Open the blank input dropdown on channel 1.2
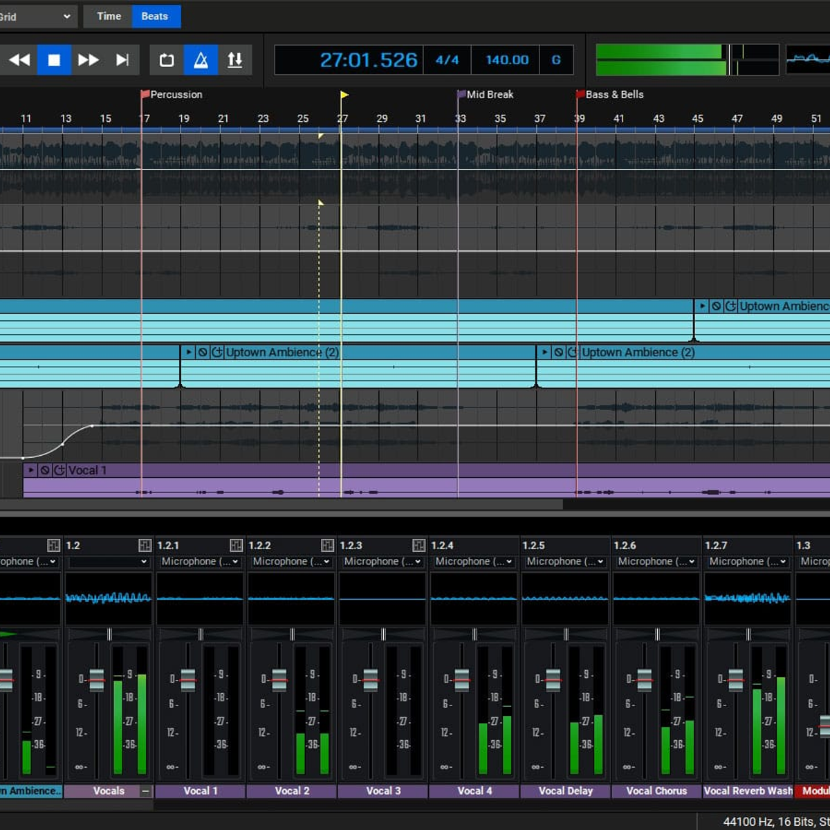This screenshot has width=830, height=830. coord(108,562)
